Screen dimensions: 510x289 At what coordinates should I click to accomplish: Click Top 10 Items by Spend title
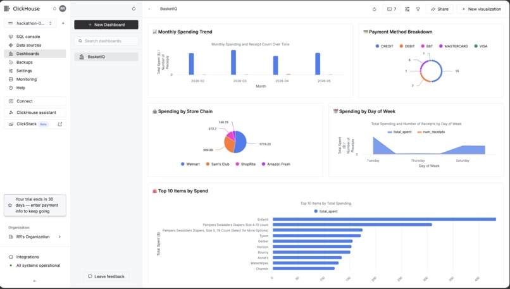click(183, 191)
